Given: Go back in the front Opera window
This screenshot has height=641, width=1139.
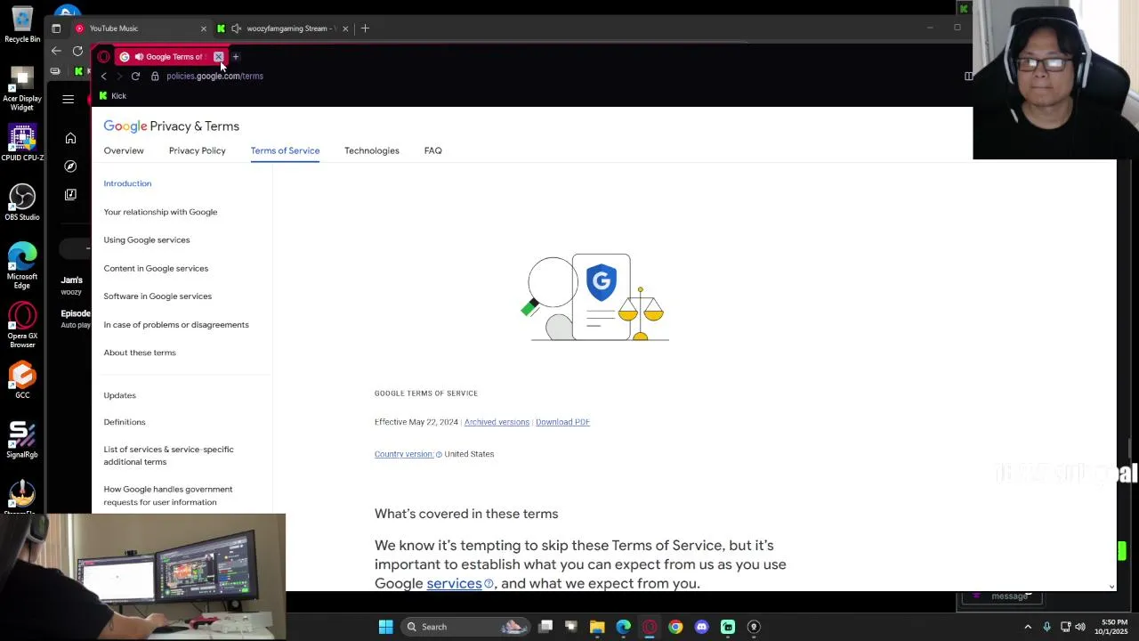Looking at the screenshot, I should pyautogui.click(x=103, y=77).
